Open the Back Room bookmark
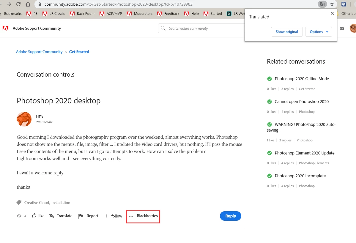 click(x=82, y=14)
